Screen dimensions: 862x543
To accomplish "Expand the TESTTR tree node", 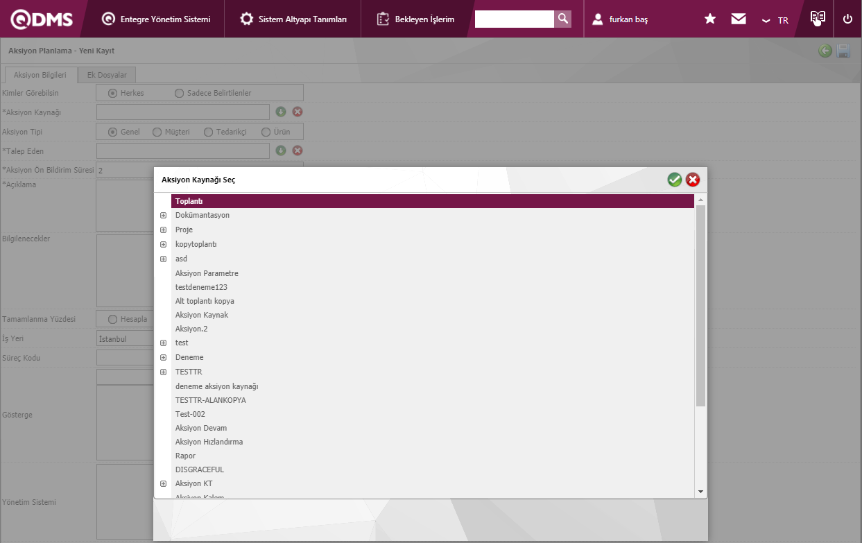I will point(163,372).
